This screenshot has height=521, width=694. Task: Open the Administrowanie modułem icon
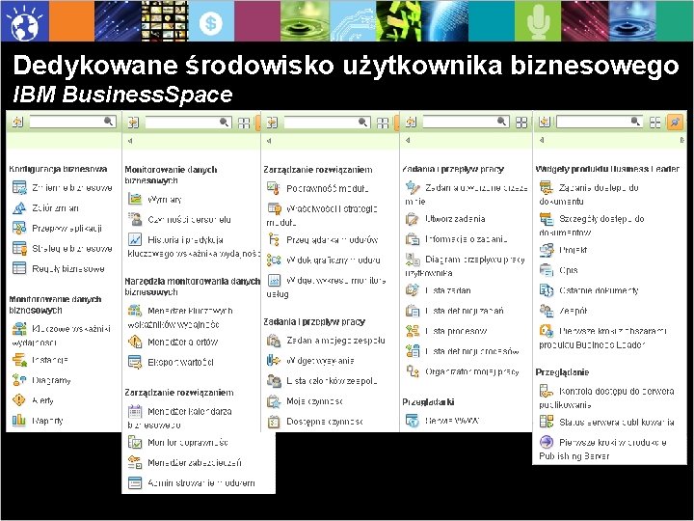pyautogui.click(x=135, y=482)
